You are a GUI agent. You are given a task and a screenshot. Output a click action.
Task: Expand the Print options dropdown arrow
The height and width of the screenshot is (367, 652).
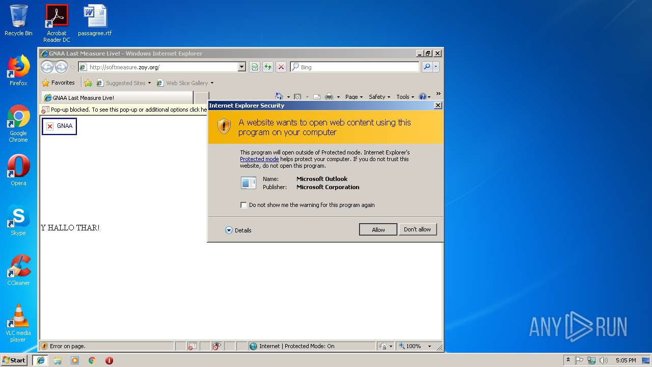click(338, 97)
